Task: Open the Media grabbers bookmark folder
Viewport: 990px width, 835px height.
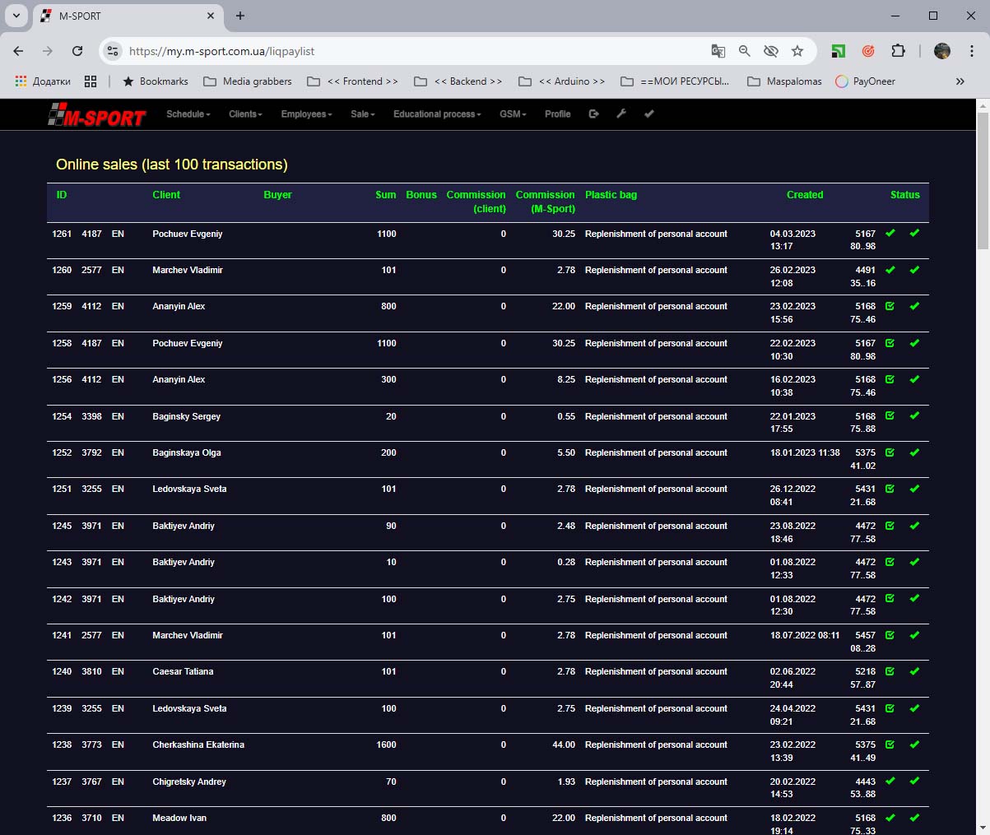Action: (248, 81)
